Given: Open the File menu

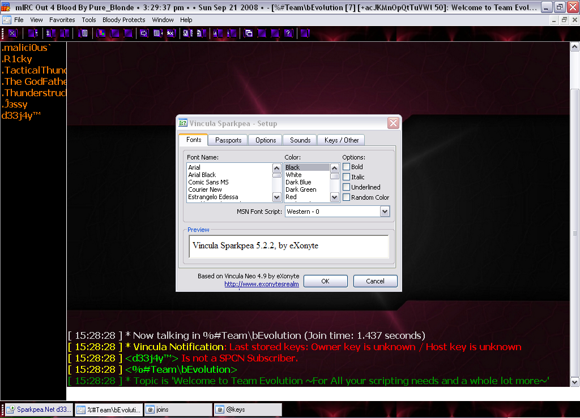Looking at the screenshot, I should (x=19, y=20).
